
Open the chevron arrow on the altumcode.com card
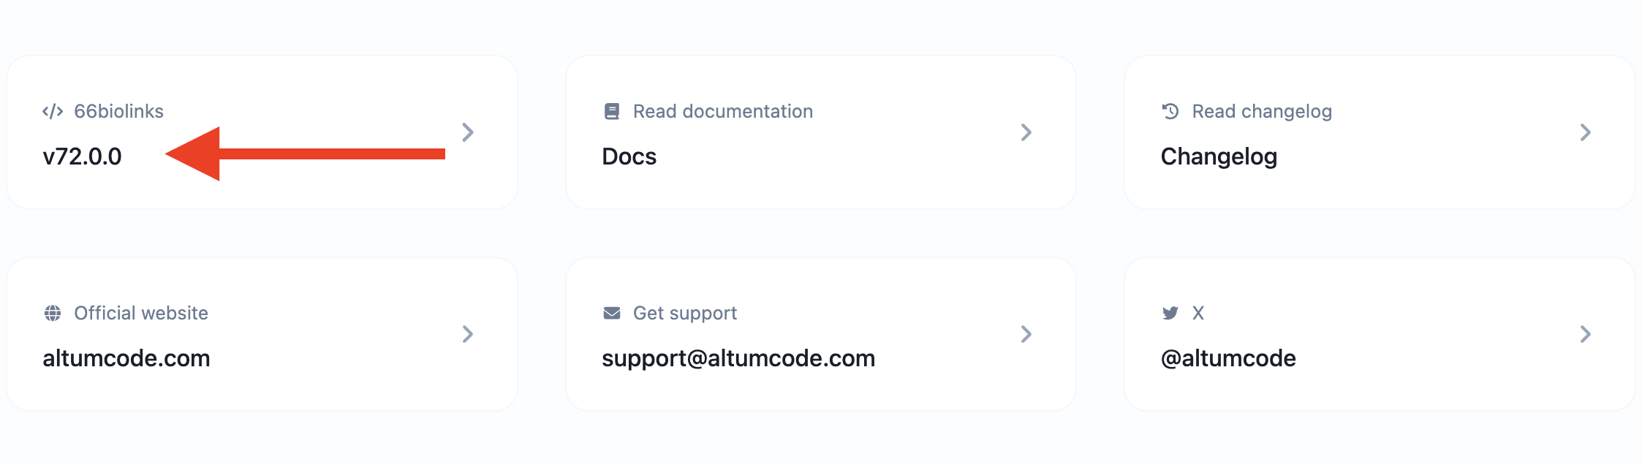click(468, 334)
